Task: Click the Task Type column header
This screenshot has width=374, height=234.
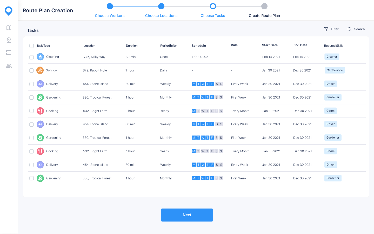Action: (43, 46)
